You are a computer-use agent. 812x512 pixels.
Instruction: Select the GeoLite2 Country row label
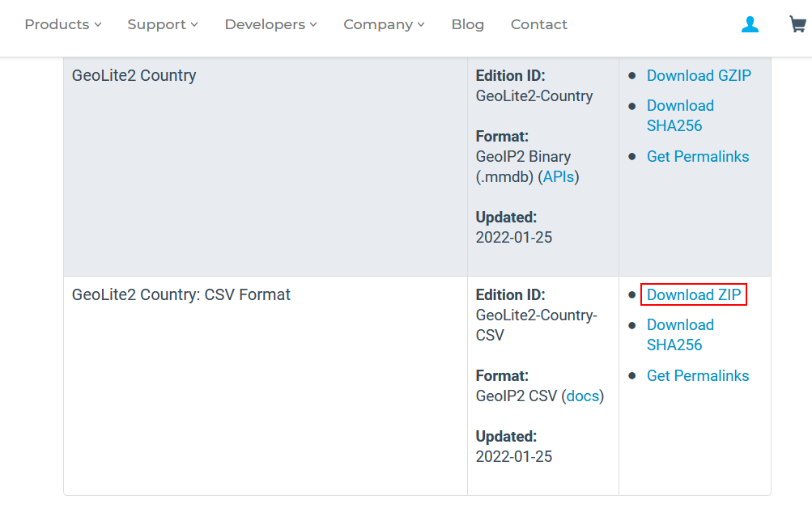134,75
